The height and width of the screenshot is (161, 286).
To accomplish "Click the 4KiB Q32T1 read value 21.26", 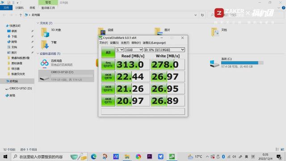I will tap(133, 89).
